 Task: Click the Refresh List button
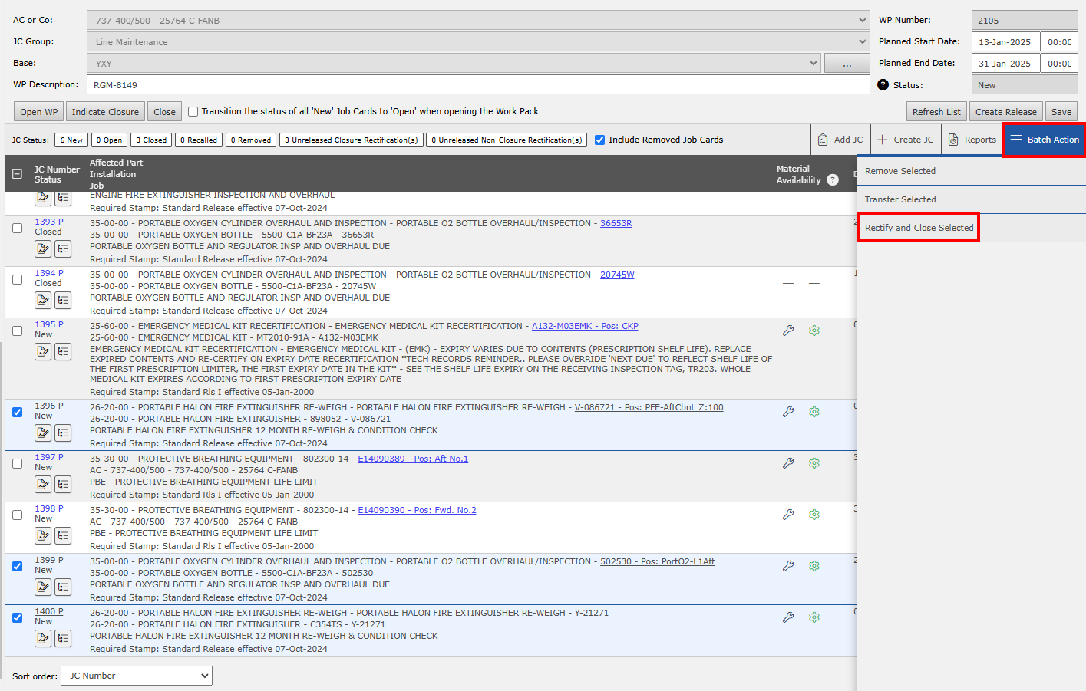(936, 111)
